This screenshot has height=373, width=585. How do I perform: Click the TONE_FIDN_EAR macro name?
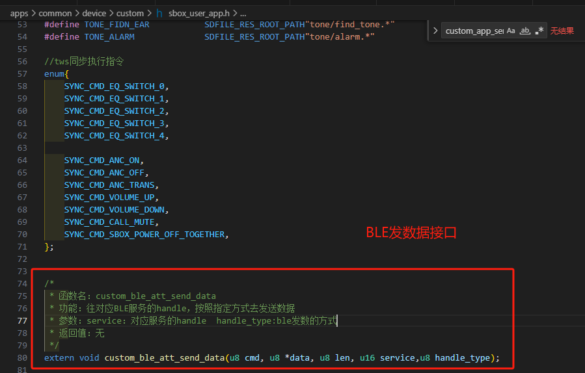tap(116, 25)
